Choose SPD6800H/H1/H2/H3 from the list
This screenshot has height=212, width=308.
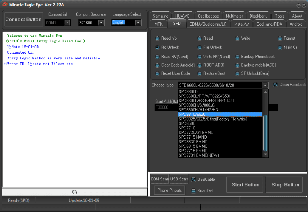click(220, 110)
